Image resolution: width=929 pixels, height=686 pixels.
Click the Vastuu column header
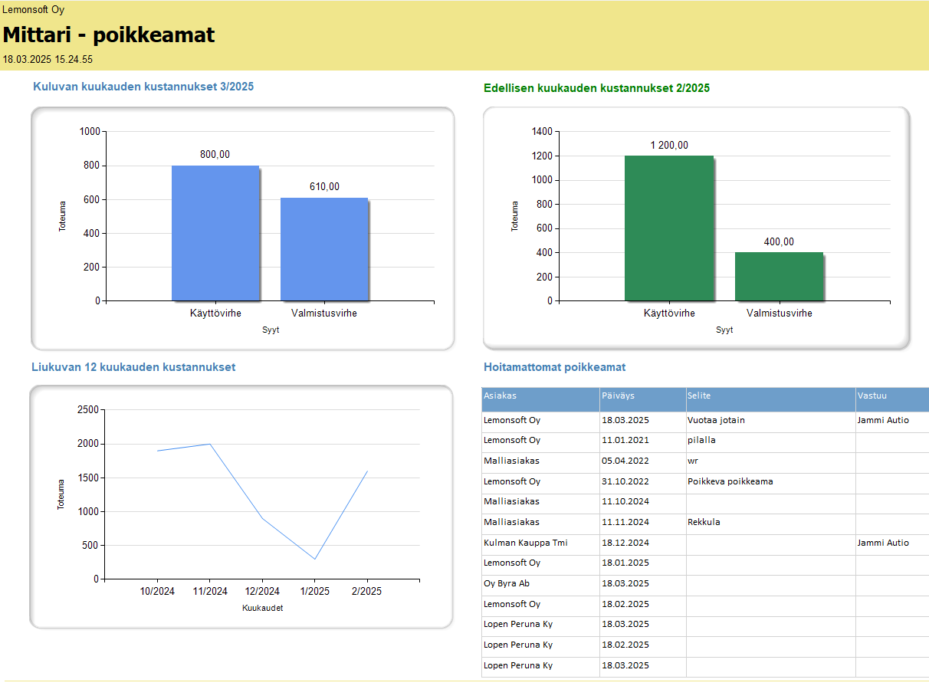873,396
